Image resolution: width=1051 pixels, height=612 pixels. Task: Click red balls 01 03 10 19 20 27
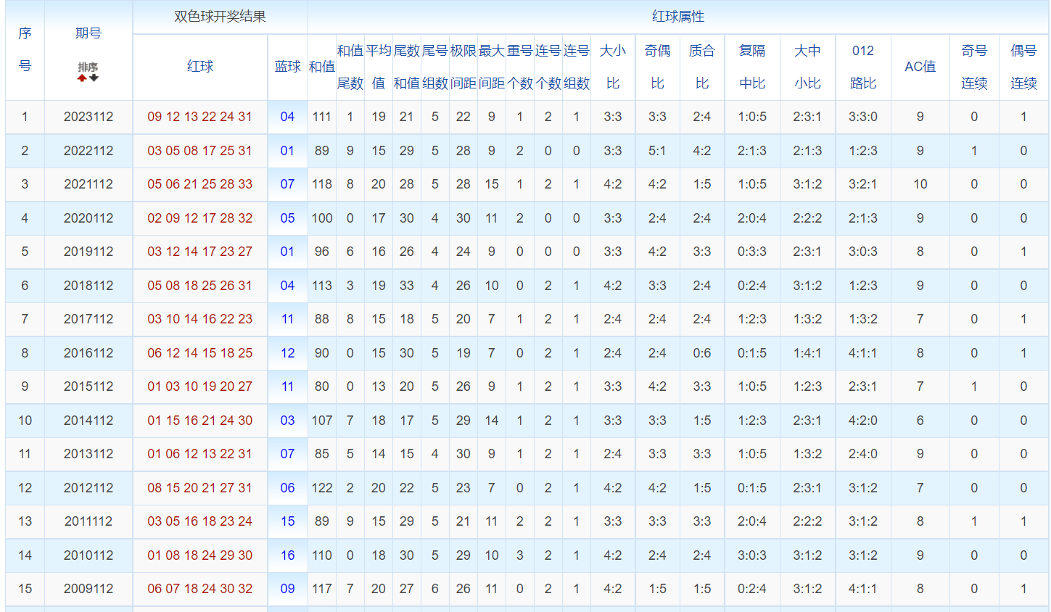200,386
